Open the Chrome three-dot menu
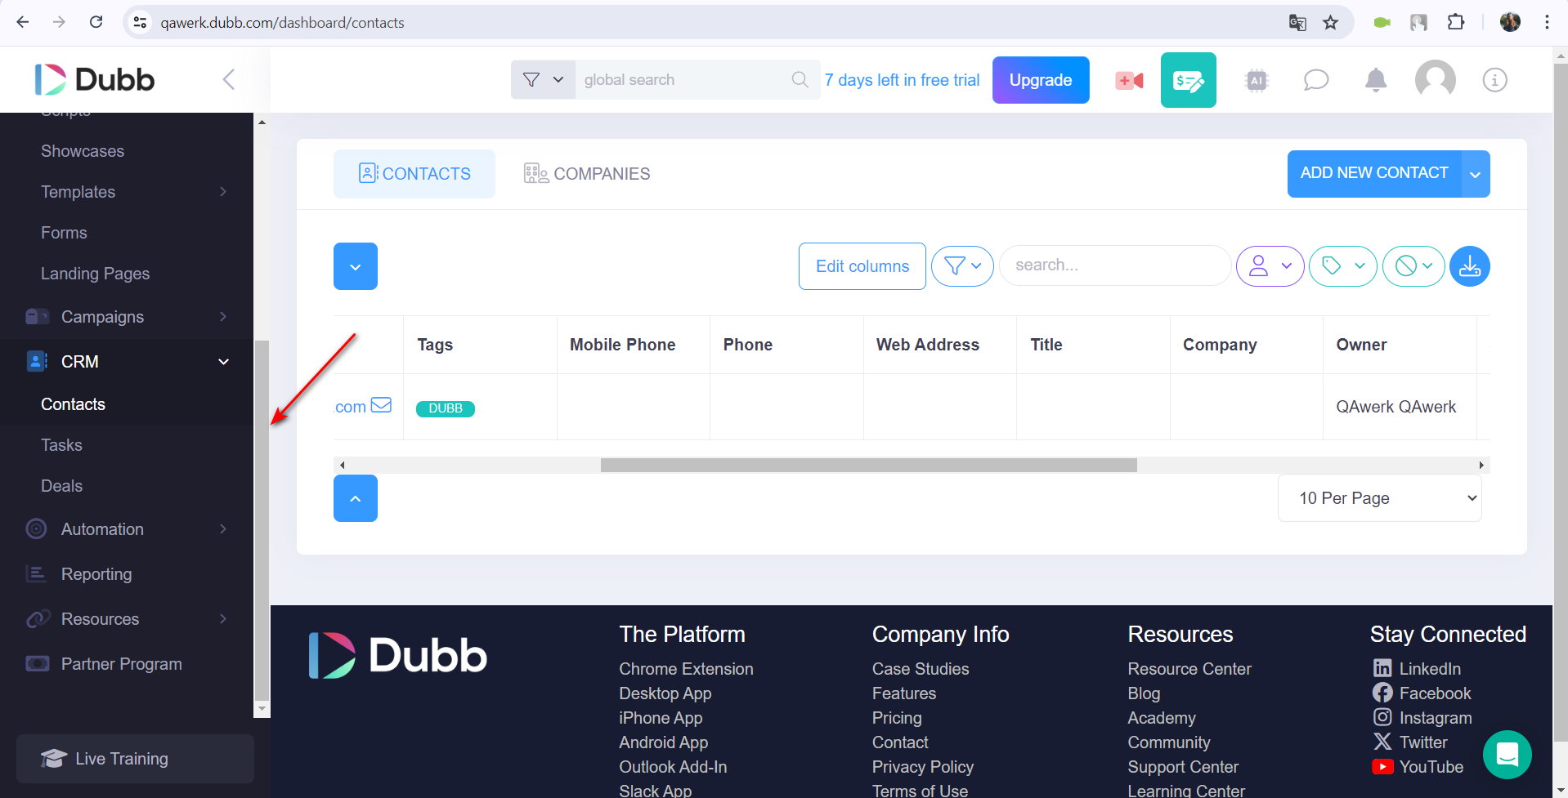This screenshot has height=798, width=1568. [1547, 22]
